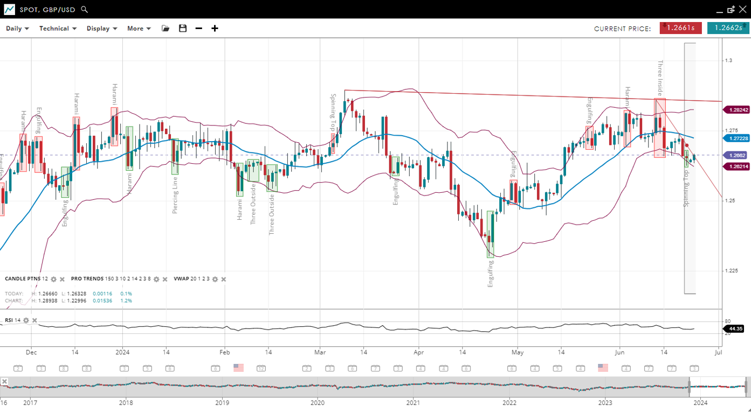Click the first US flag event marker
751x412 pixels.
click(238, 368)
